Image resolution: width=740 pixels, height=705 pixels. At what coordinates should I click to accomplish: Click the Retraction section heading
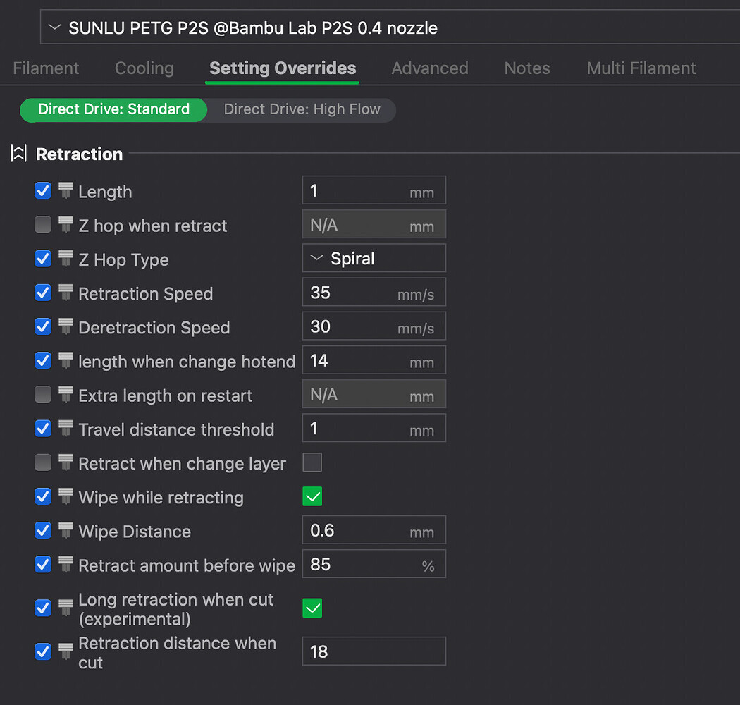79,154
